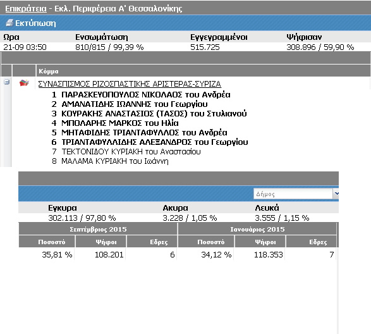Select candidate ΤΡΙΑΝΤΑΦΥΛΛΙΔΗΣ ΑΛΕΞΑΝΔΡΟΣ του Γεωργίου

tap(155, 142)
